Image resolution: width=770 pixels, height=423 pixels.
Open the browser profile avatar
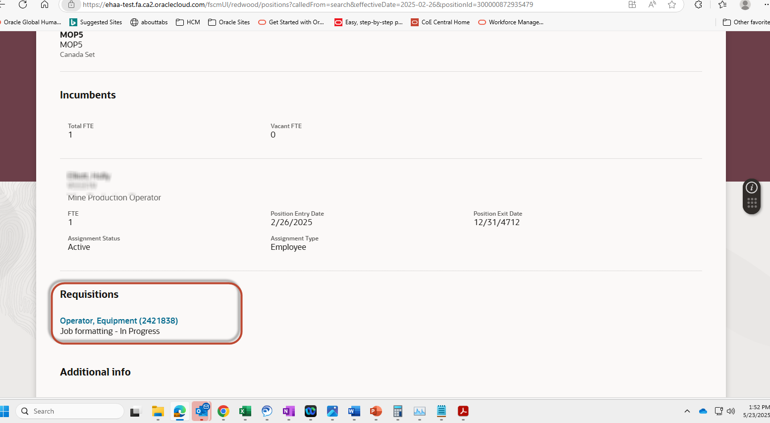click(745, 4)
